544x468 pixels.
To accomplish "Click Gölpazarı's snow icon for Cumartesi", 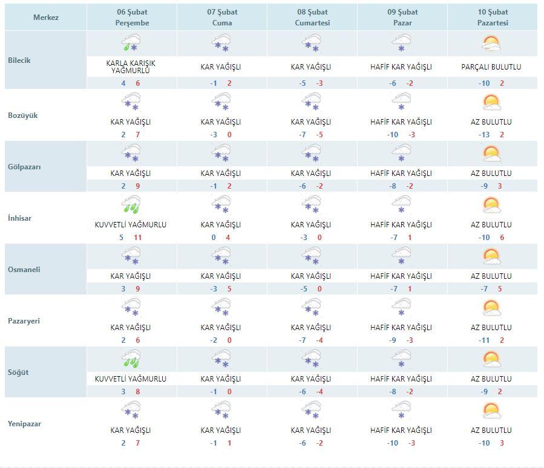I will [312, 154].
